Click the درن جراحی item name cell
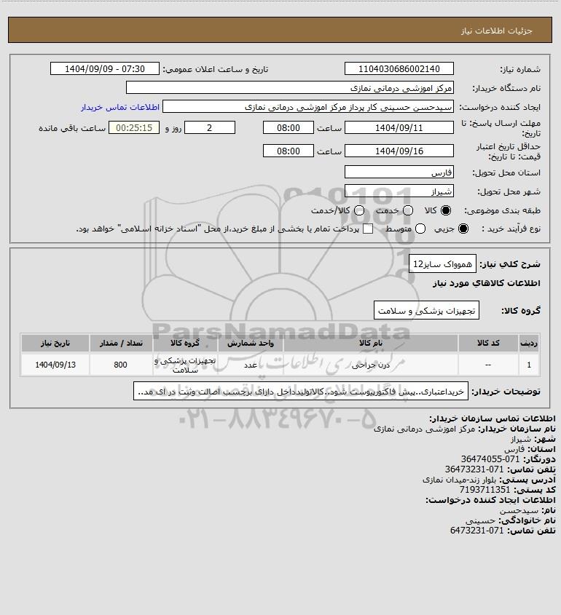 coord(371,365)
